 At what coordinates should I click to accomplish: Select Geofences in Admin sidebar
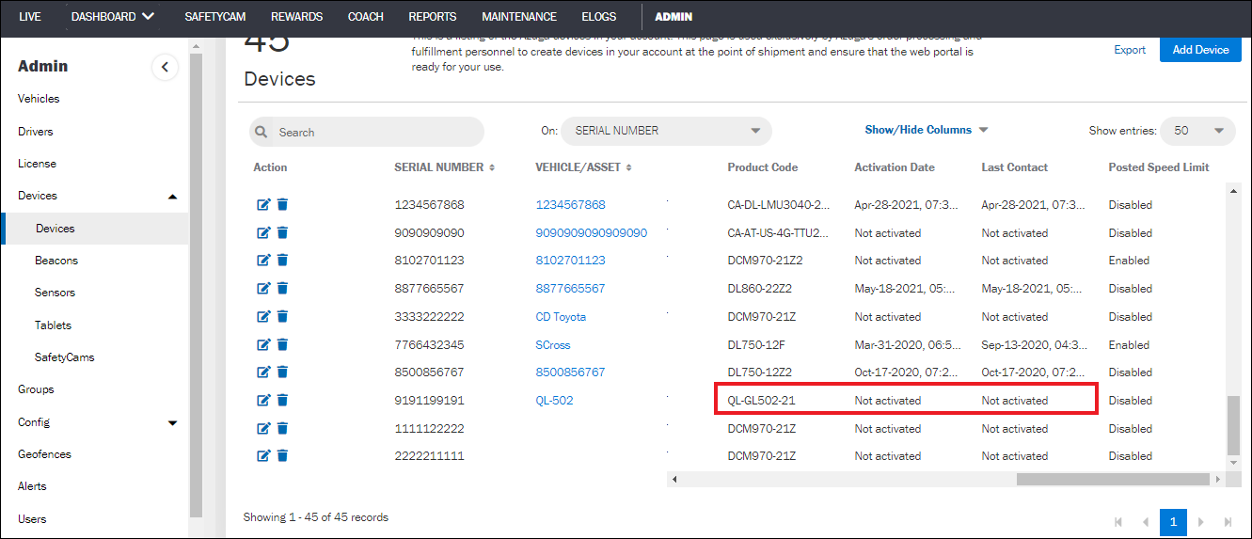click(x=44, y=454)
